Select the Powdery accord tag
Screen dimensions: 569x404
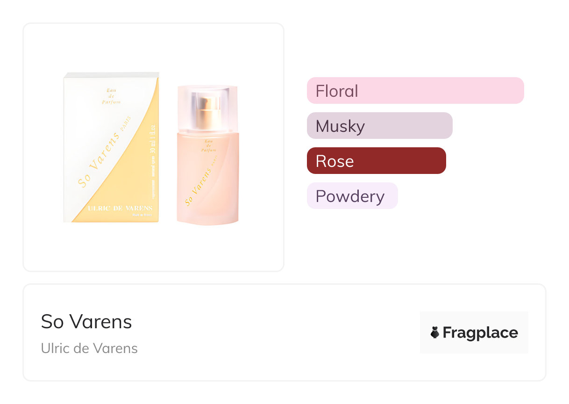click(352, 196)
